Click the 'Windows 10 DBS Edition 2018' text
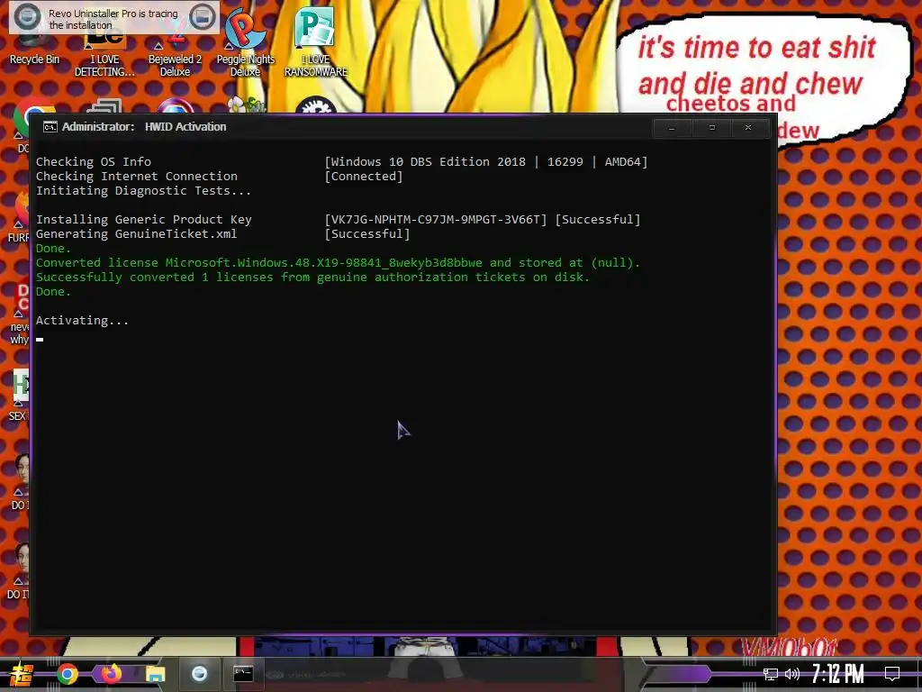The image size is (922, 692). click(428, 162)
